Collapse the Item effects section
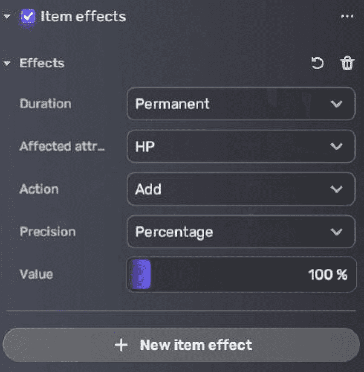The width and height of the screenshot is (364, 372). coord(6,16)
